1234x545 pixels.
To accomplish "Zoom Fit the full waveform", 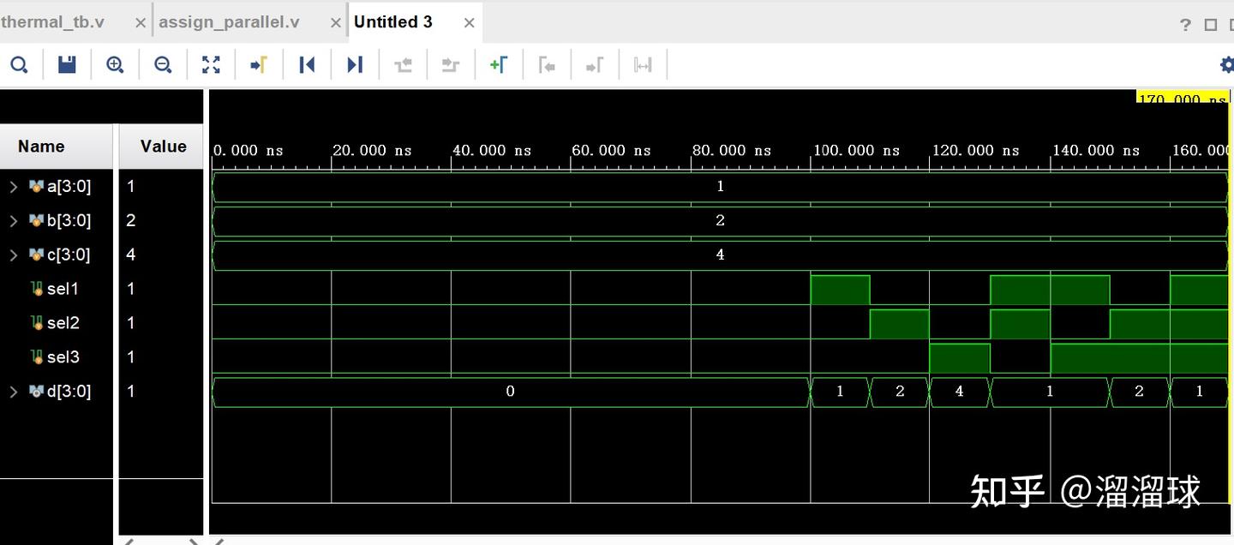I will click(x=211, y=64).
